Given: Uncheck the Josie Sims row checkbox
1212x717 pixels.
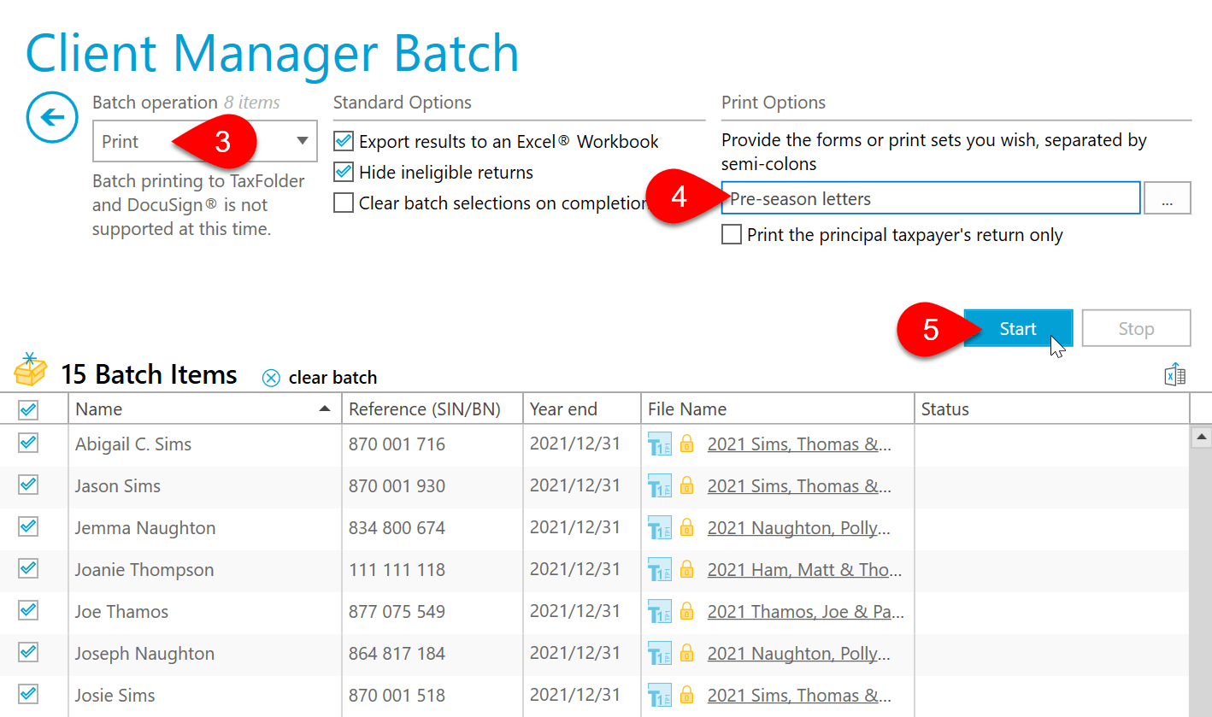Looking at the screenshot, I should [28, 694].
